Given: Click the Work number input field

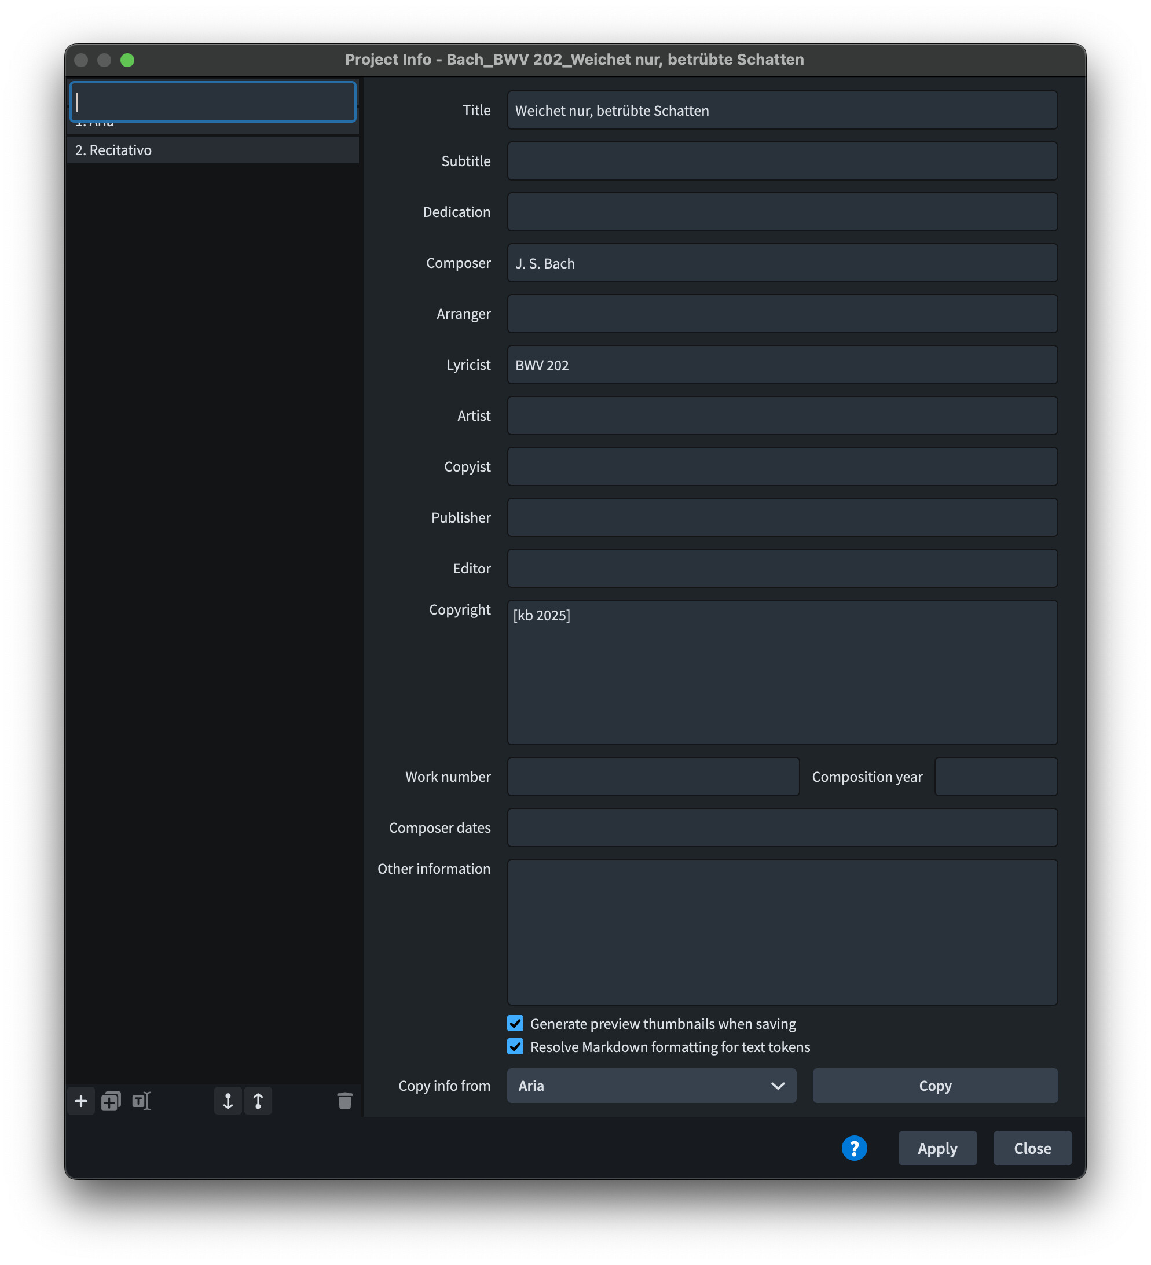Looking at the screenshot, I should [x=653, y=777].
